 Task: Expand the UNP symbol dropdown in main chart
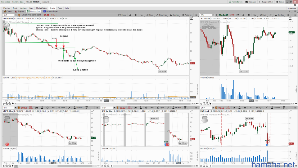click(x=16, y=15)
